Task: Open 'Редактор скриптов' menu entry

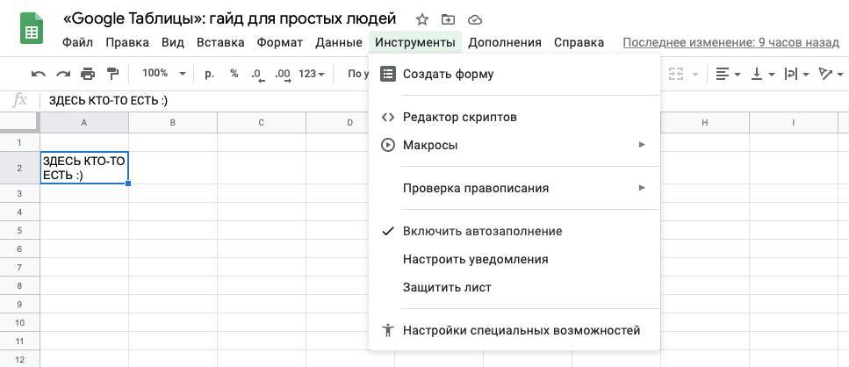Action: tap(459, 117)
